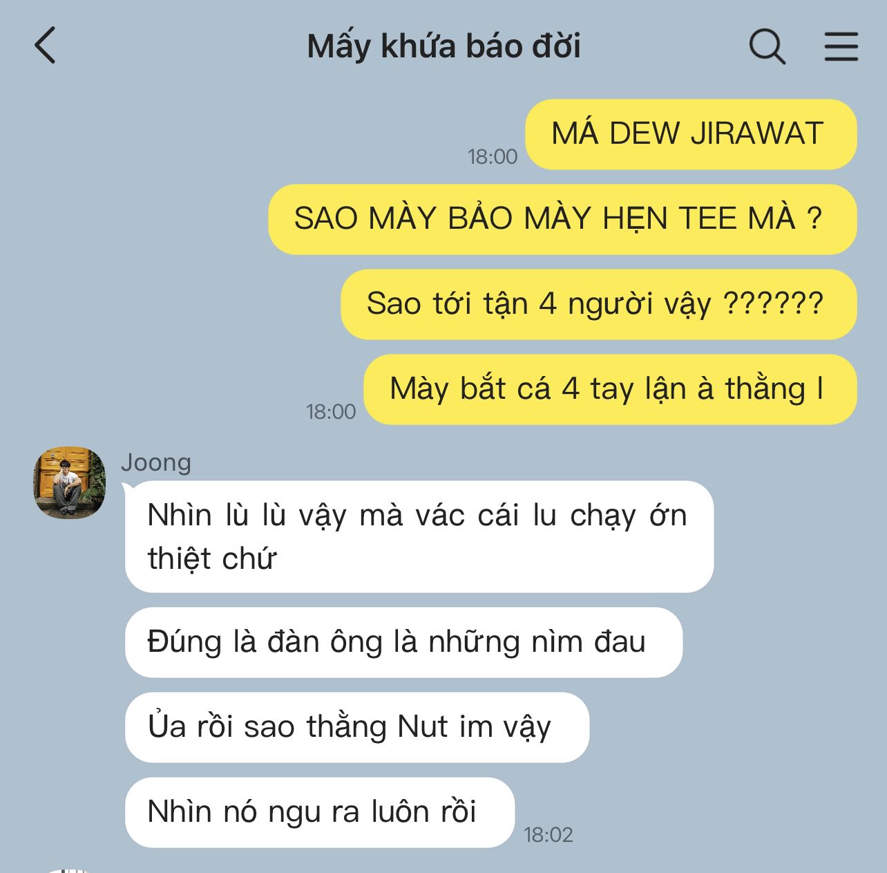Go back using the left chevron
Screen dimensions: 887x873
pos(45,46)
